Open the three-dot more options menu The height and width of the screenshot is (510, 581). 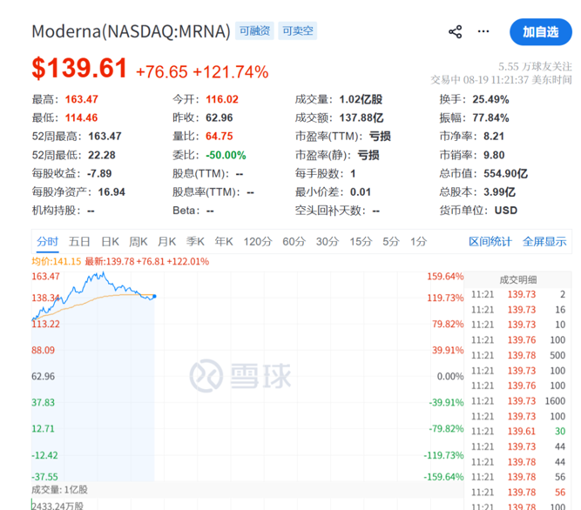coord(483,31)
